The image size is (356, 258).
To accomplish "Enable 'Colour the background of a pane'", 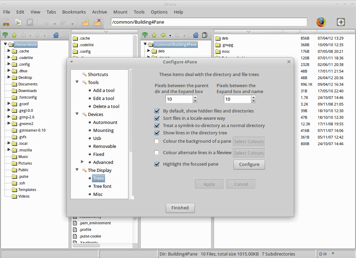I will coord(157,141).
